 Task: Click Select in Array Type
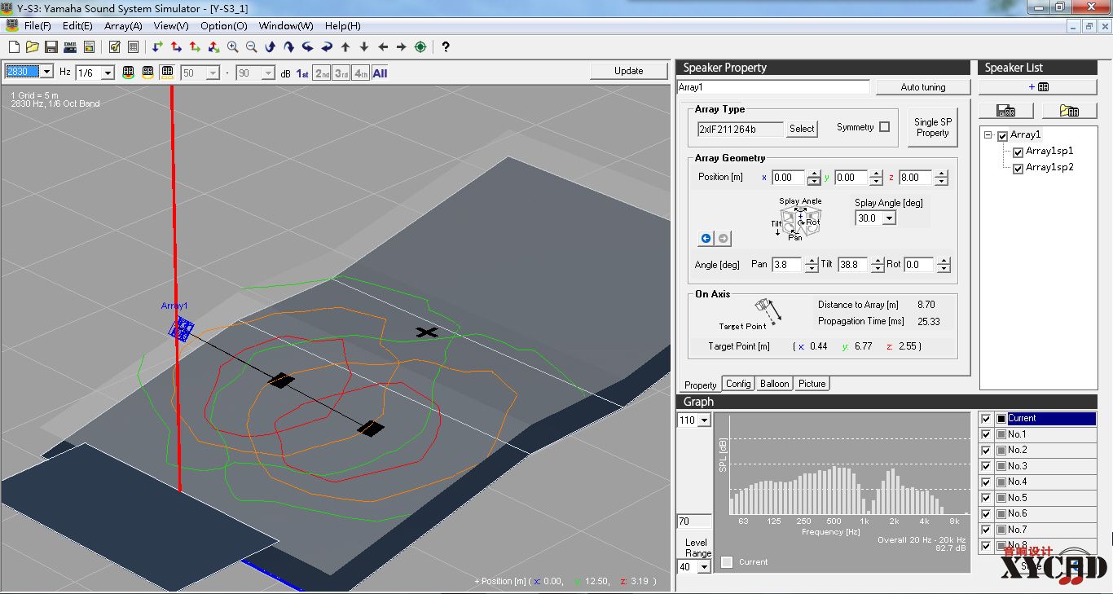(x=802, y=129)
